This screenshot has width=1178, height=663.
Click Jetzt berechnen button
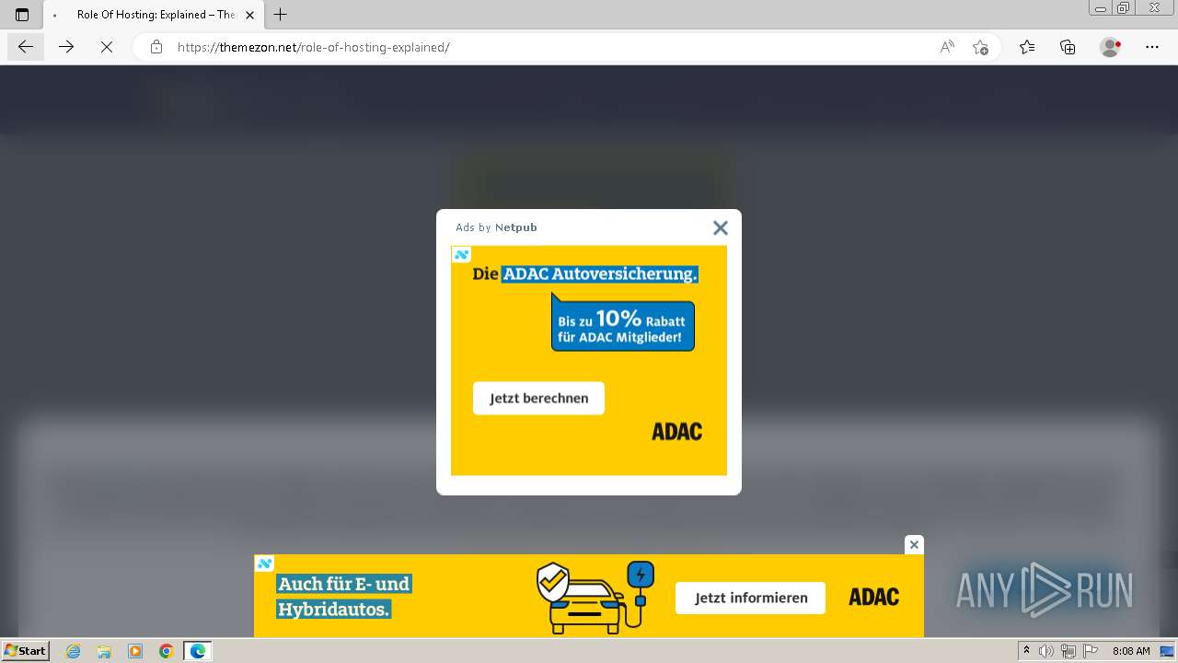[538, 399]
